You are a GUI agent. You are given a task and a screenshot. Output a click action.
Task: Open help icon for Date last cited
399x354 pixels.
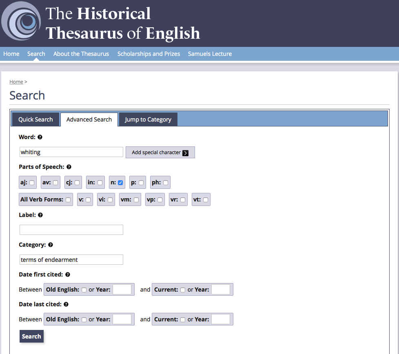pos(66,305)
